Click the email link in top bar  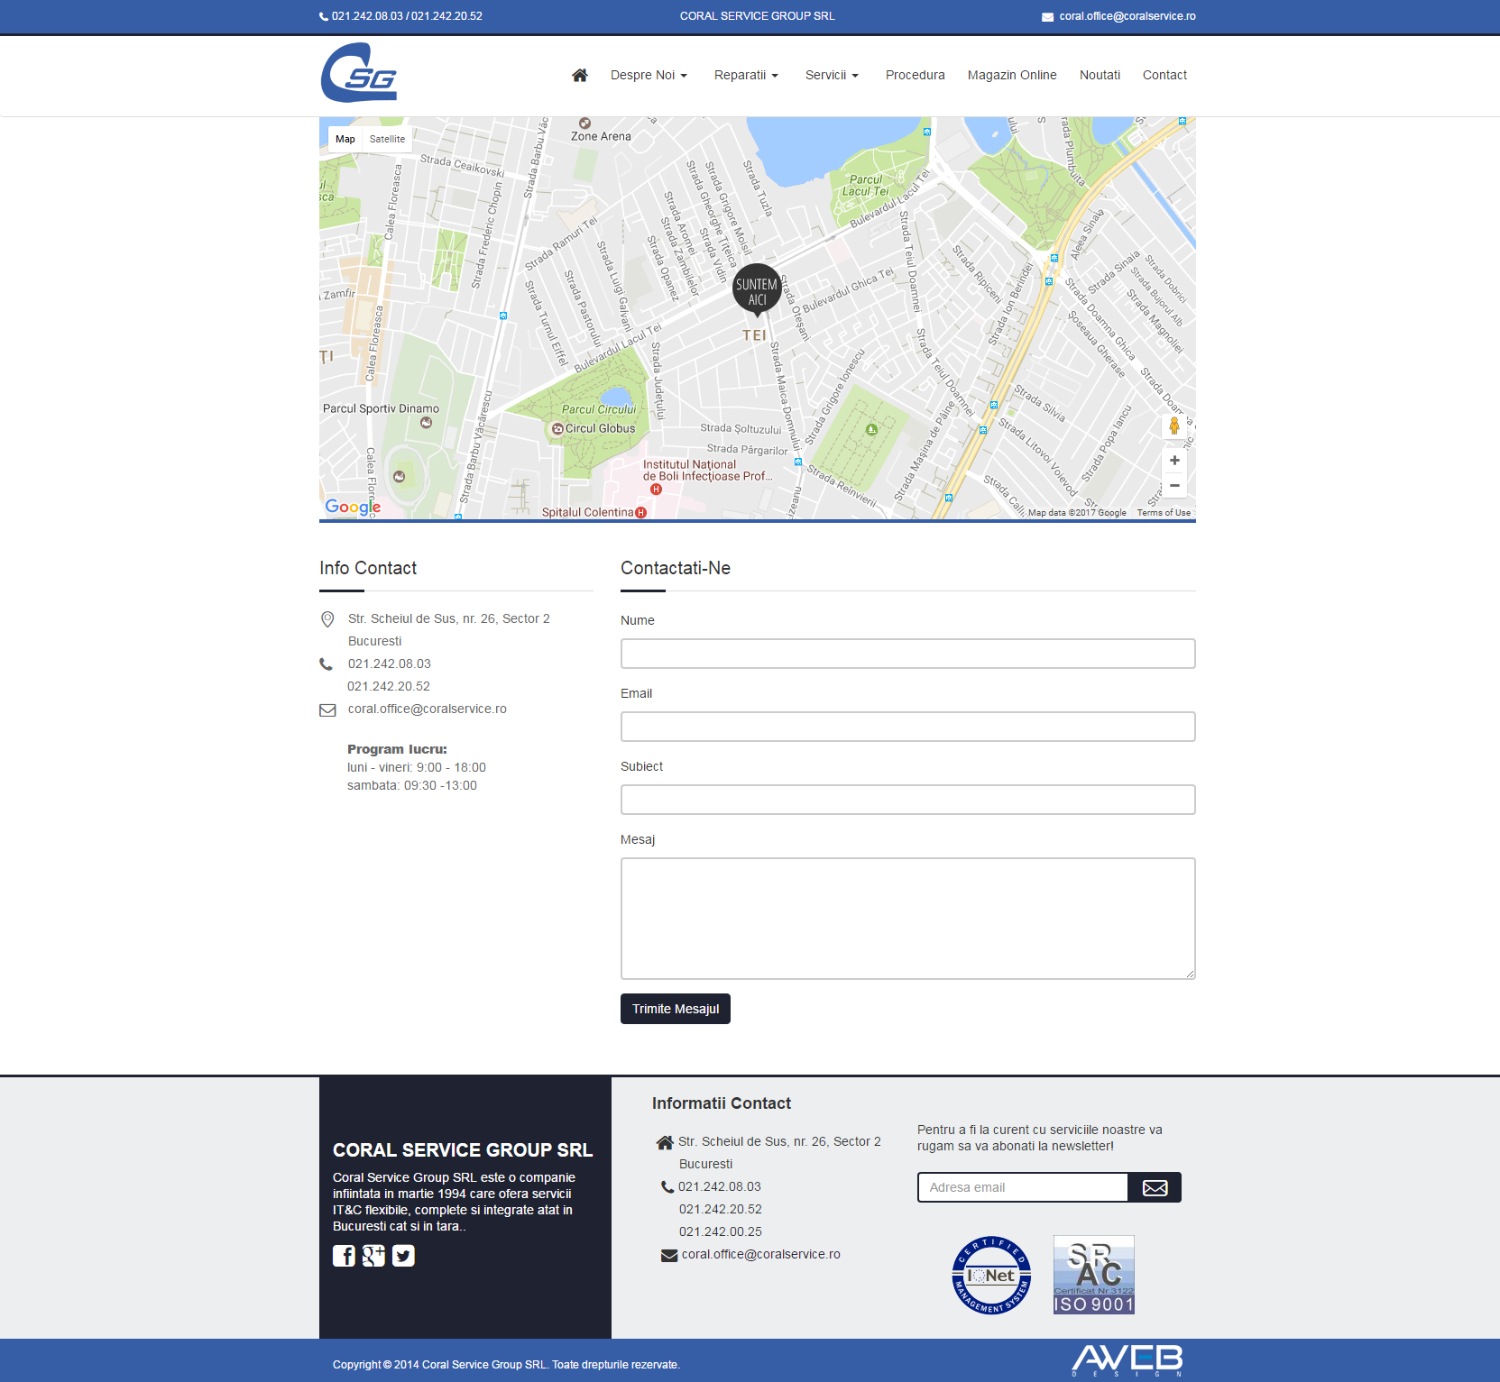coord(1127,16)
